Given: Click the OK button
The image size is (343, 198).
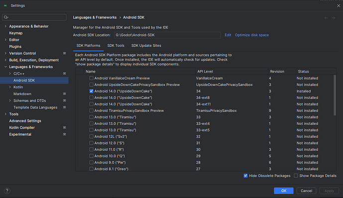Looking at the screenshot, I should click(284, 191).
